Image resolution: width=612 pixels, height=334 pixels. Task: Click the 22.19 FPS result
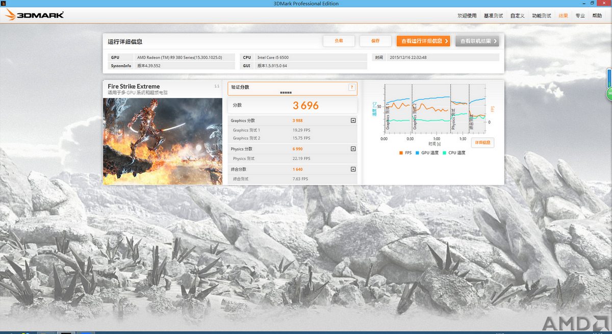(x=301, y=159)
